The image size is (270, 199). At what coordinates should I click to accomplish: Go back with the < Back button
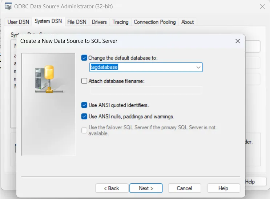pyautogui.click(x=112, y=188)
